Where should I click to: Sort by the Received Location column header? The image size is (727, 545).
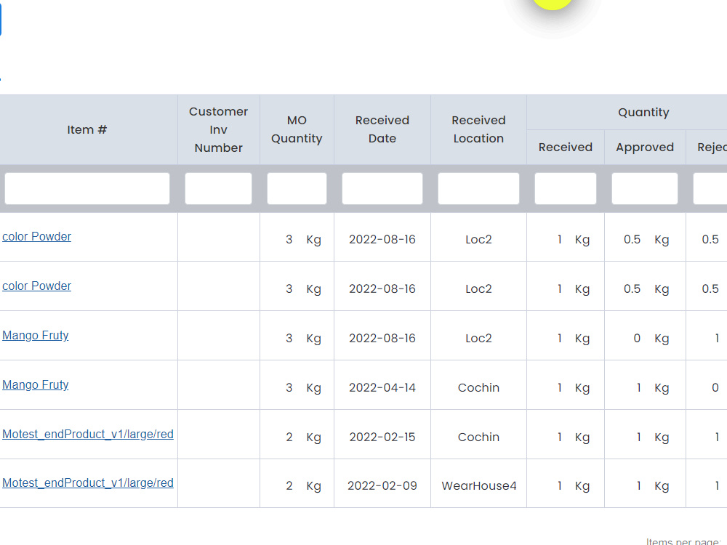click(x=478, y=130)
